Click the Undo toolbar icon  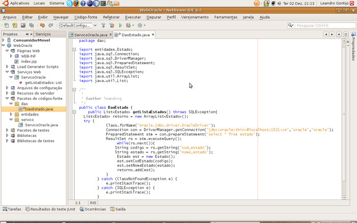[x=42, y=25]
